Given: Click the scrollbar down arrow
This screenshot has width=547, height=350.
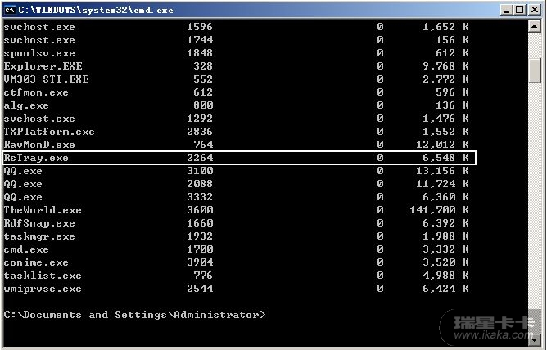Looking at the screenshot, I should click(x=535, y=339).
